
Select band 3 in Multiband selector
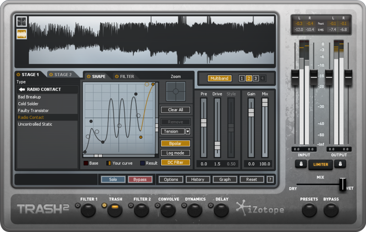(x=256, y=78)
